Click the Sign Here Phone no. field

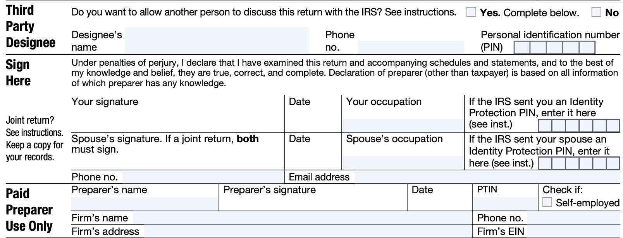[x=203, y=177]
